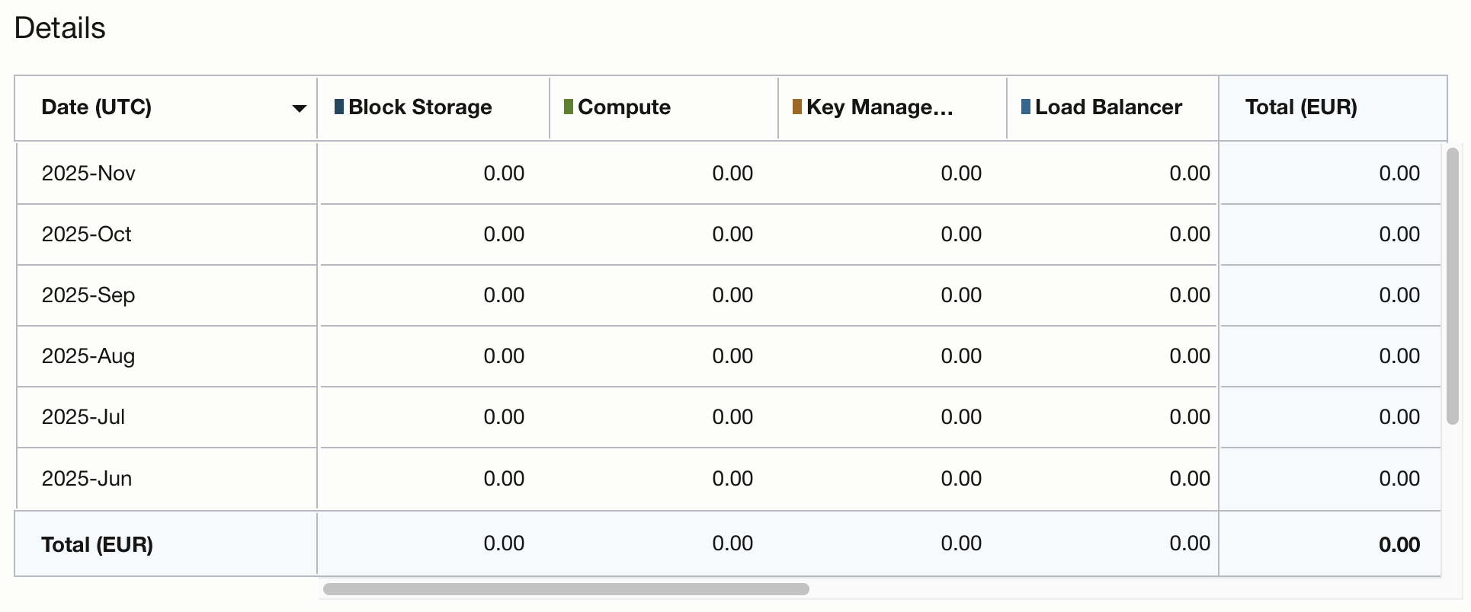Click the horizontal scrollbar under the table
1471x612 pixels.
[x=566, y=589]
